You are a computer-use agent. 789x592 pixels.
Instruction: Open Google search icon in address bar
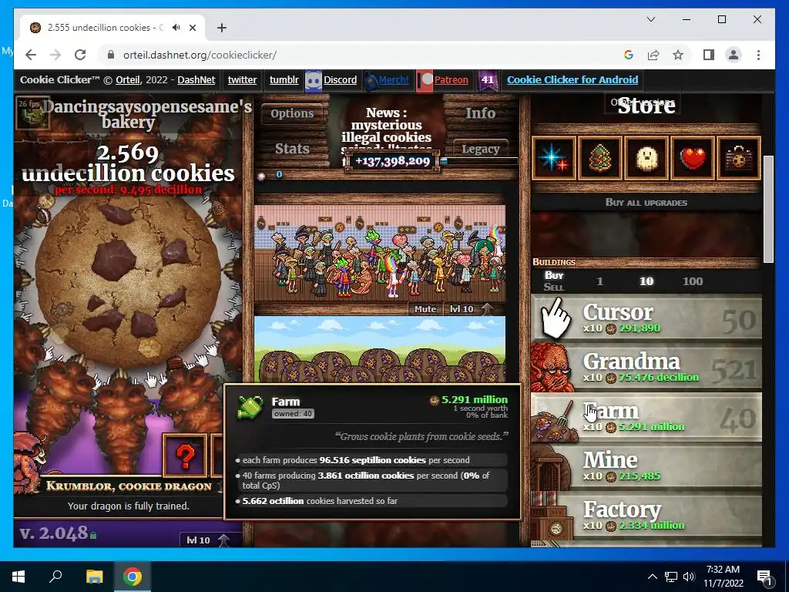(x=628, y=55)
